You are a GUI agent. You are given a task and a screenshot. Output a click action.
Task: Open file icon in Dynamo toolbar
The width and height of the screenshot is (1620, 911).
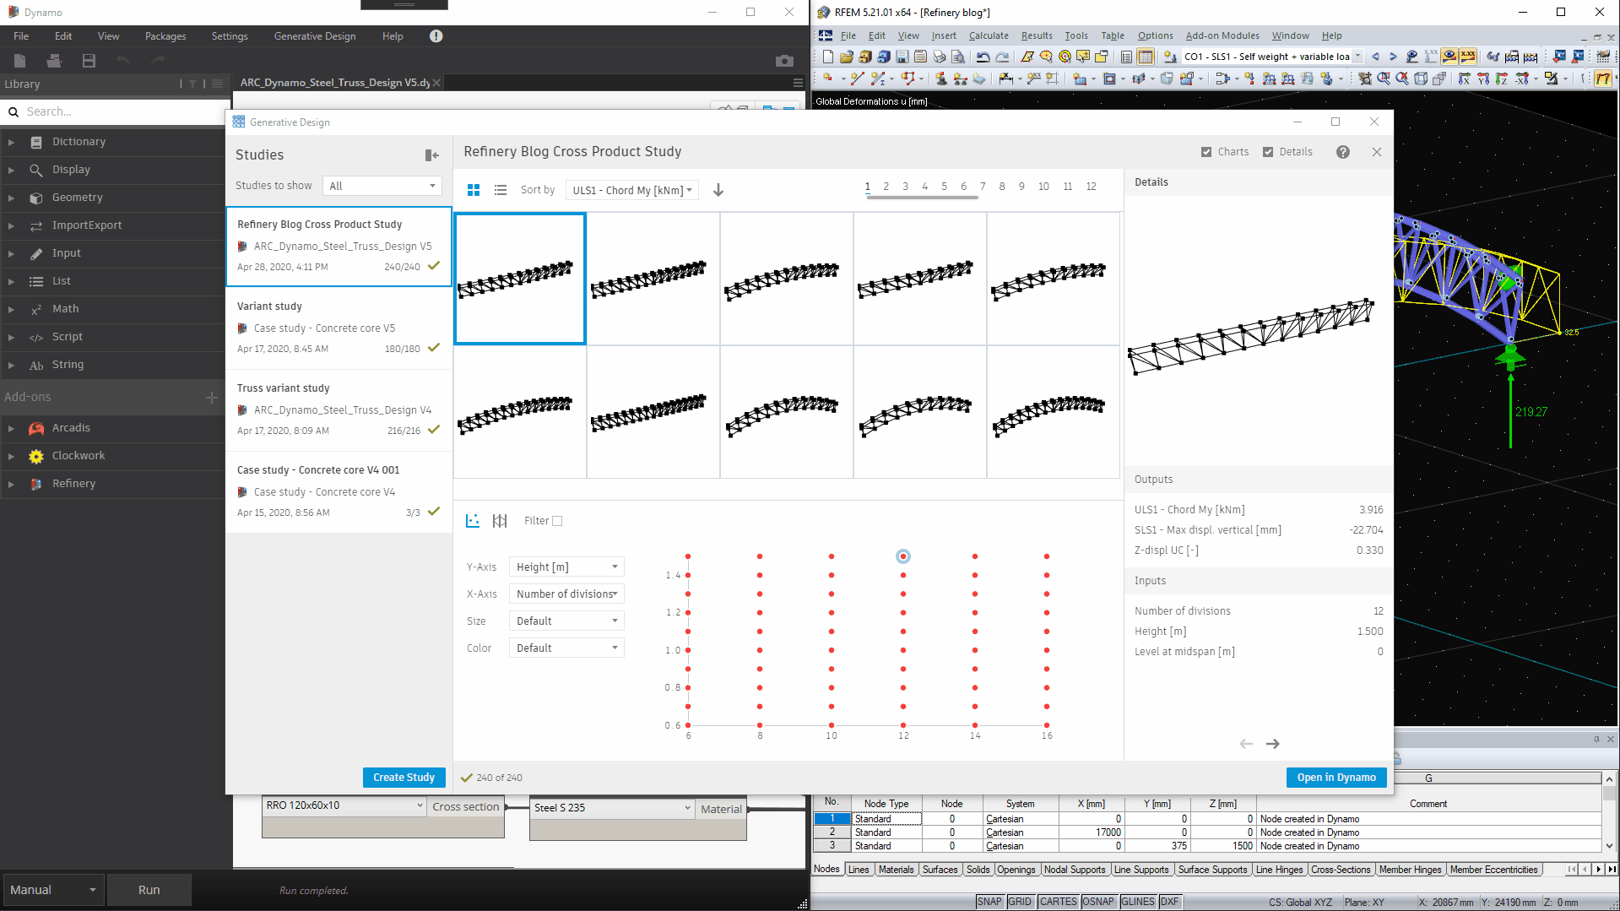point(54,60)
